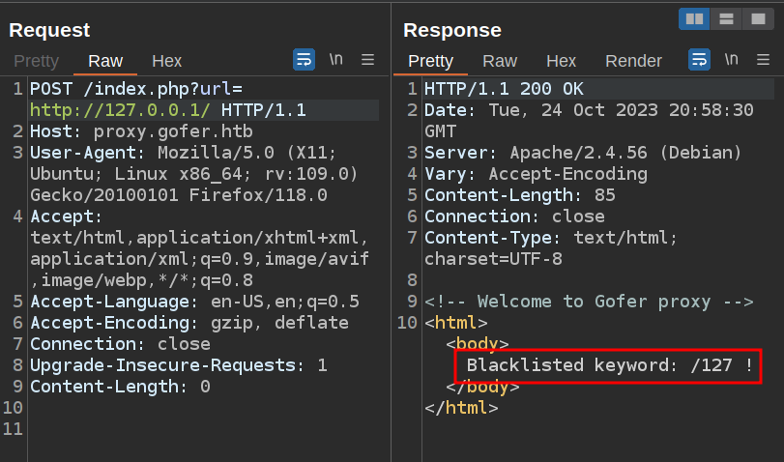Image resolution: width=784 pixels, height=462 pixels.
Task: Select the Raw tab in Request
Action: click(x=105, y=61)
